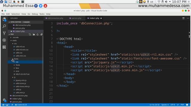The width and height of the screenshot is (191, 107).
Task: Open jquery.min.js in the file tree
Action: coord(21,80)
